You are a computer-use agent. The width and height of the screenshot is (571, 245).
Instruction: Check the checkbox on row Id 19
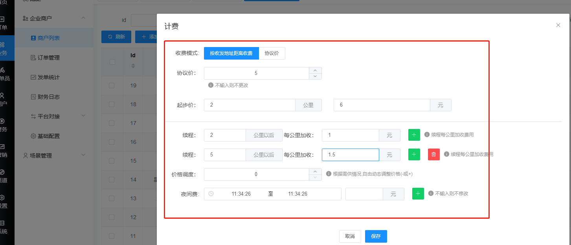coord(112,85)
